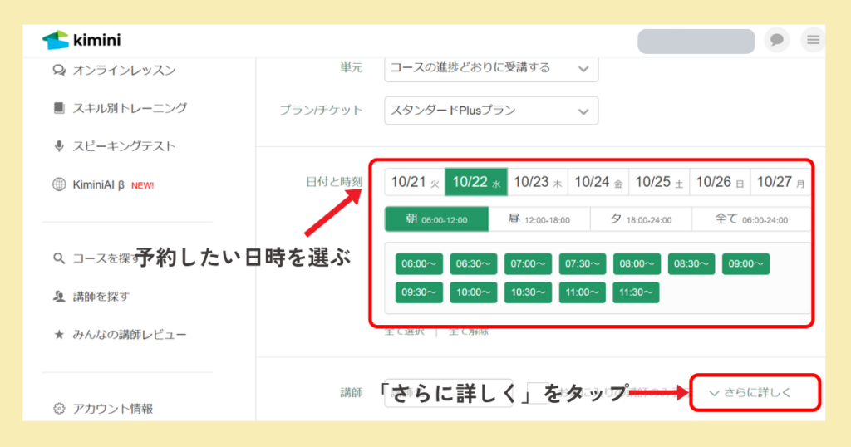Select the 全て 06:00-24:00 tab
Viewport: 851px width, 447px height.
coord(750,219)
